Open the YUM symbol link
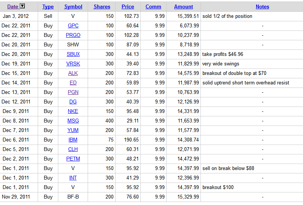Image resolution: width=303 pixels, height=205 pixels. [73, 130]
